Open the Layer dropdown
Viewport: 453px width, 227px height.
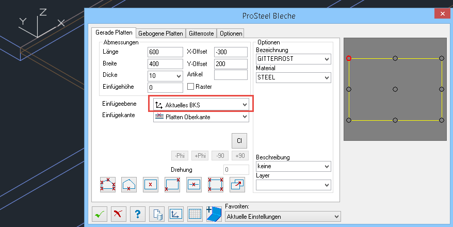point(293,185)
